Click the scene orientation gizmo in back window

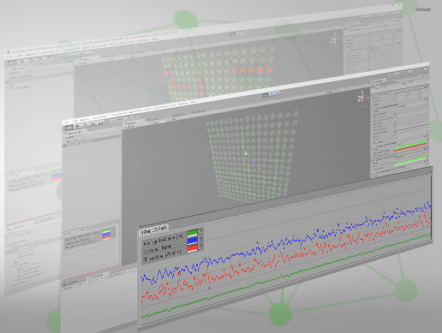(336, 39)
